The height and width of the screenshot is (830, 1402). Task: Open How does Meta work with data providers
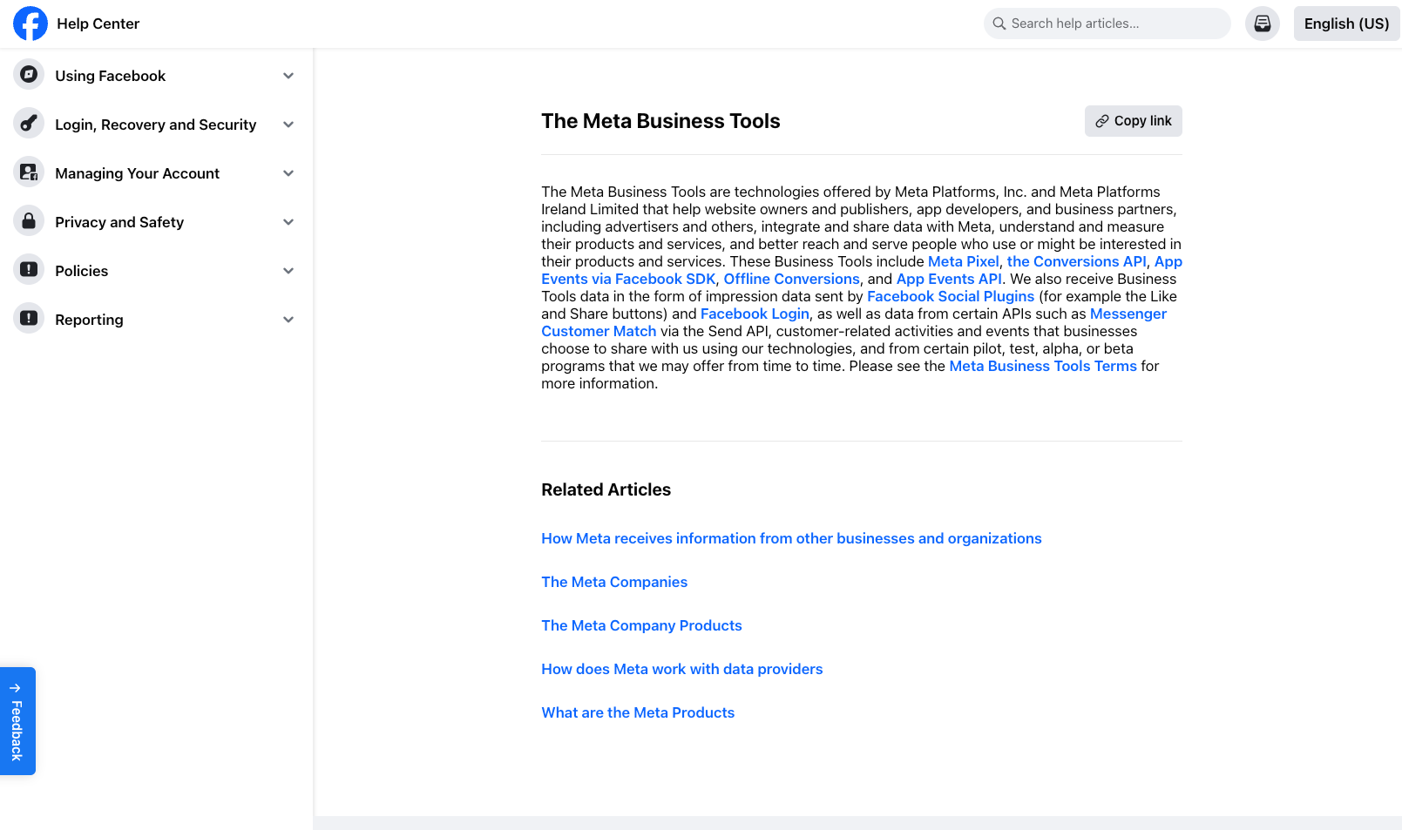[x=681, y=669]
